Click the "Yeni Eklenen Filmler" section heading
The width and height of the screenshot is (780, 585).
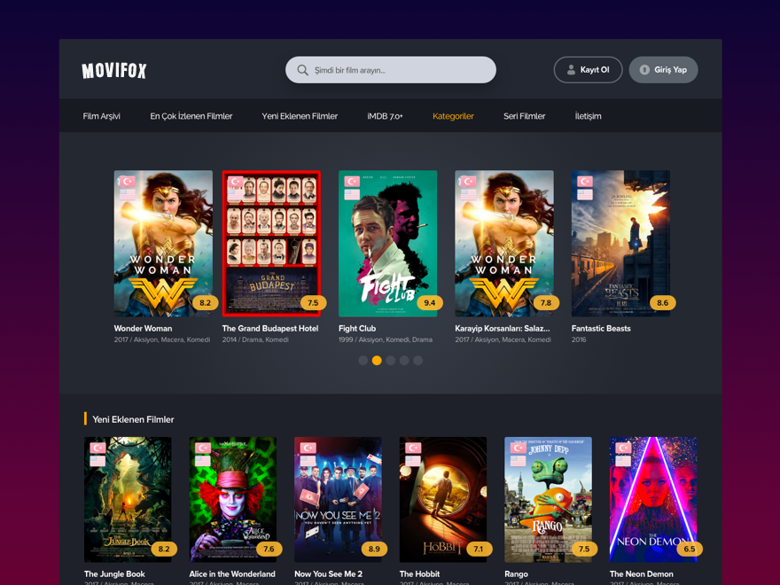(133, 419)
